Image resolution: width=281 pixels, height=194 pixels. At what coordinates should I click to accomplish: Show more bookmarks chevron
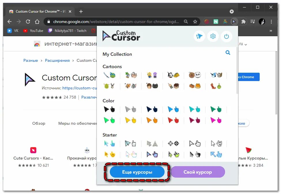pos(271,31)
